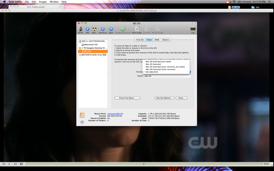Rewind in VLC playback controls

pos(4,164)
